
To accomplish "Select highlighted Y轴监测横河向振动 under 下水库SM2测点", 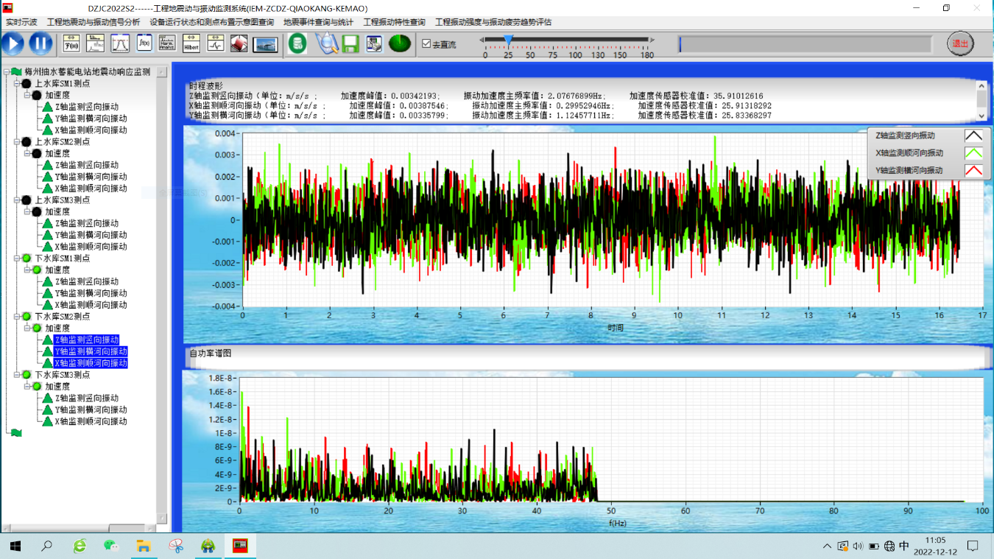I will [91, 351].
